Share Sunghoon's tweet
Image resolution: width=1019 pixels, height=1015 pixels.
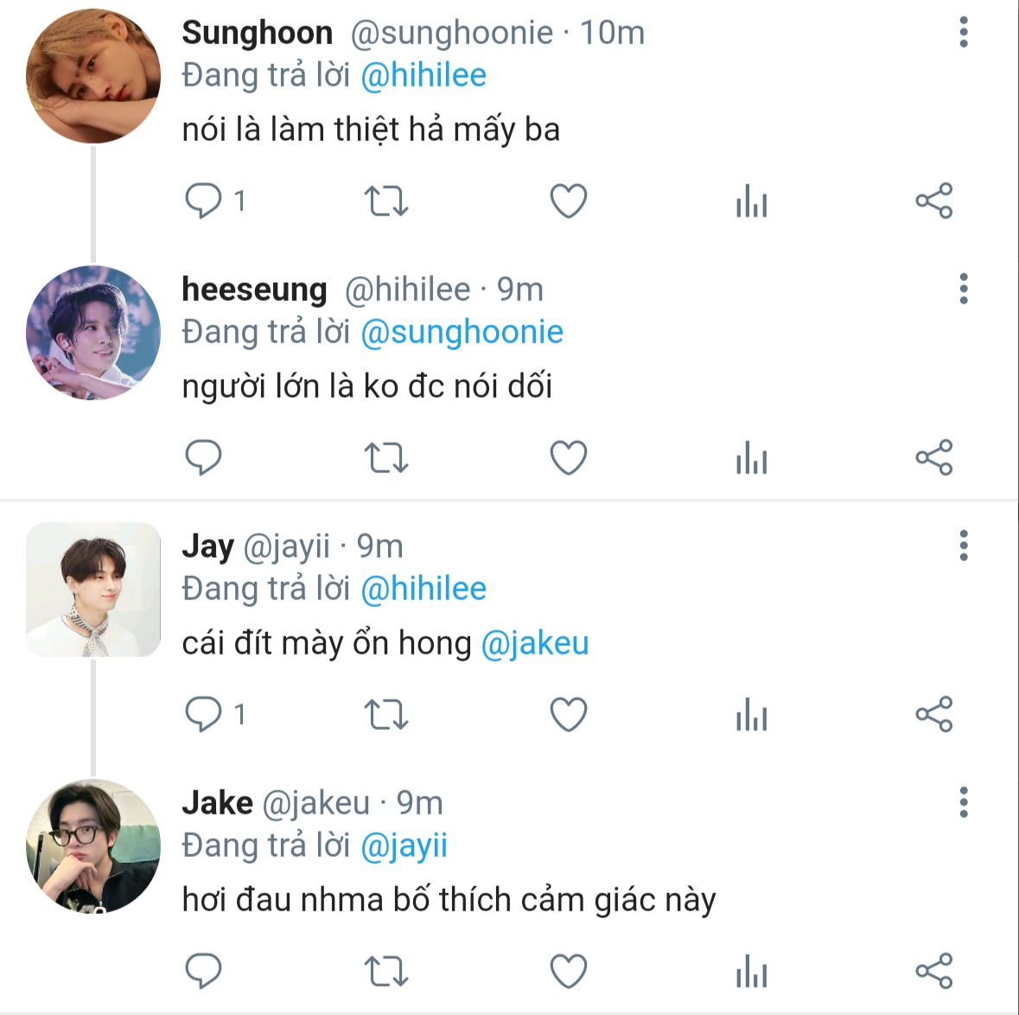click(933, 201)
